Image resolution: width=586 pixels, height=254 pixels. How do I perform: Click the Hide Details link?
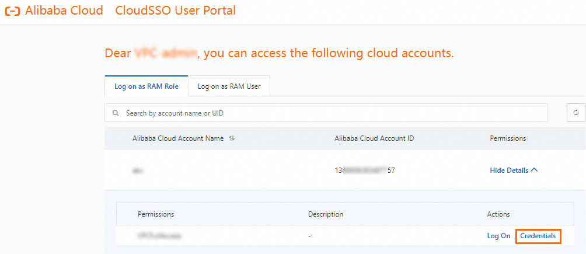[x=509, y=171]
